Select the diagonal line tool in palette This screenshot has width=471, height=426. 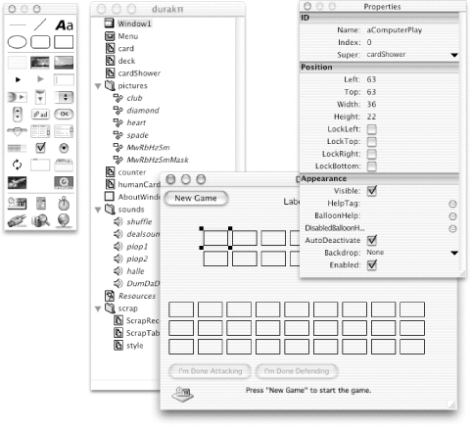40,24
